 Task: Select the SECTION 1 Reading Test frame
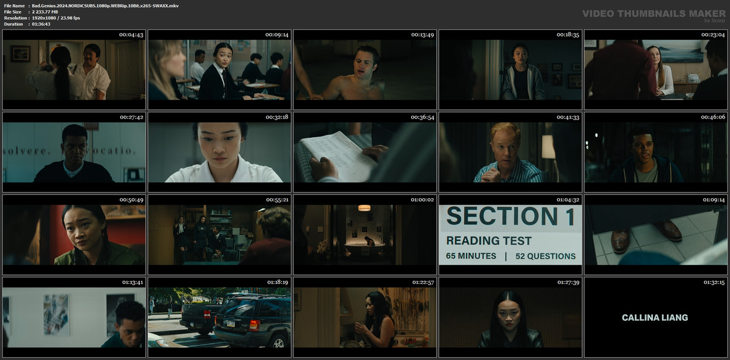tap(510, 235)
